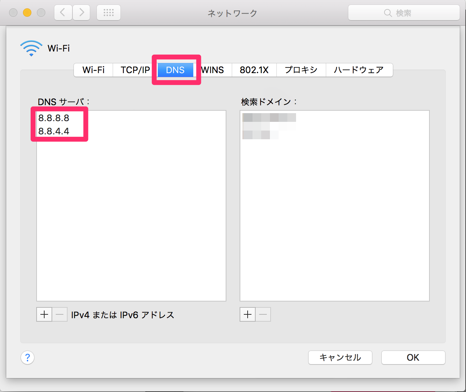
Task: Click the 検索 search field
Action: [404, 13]
